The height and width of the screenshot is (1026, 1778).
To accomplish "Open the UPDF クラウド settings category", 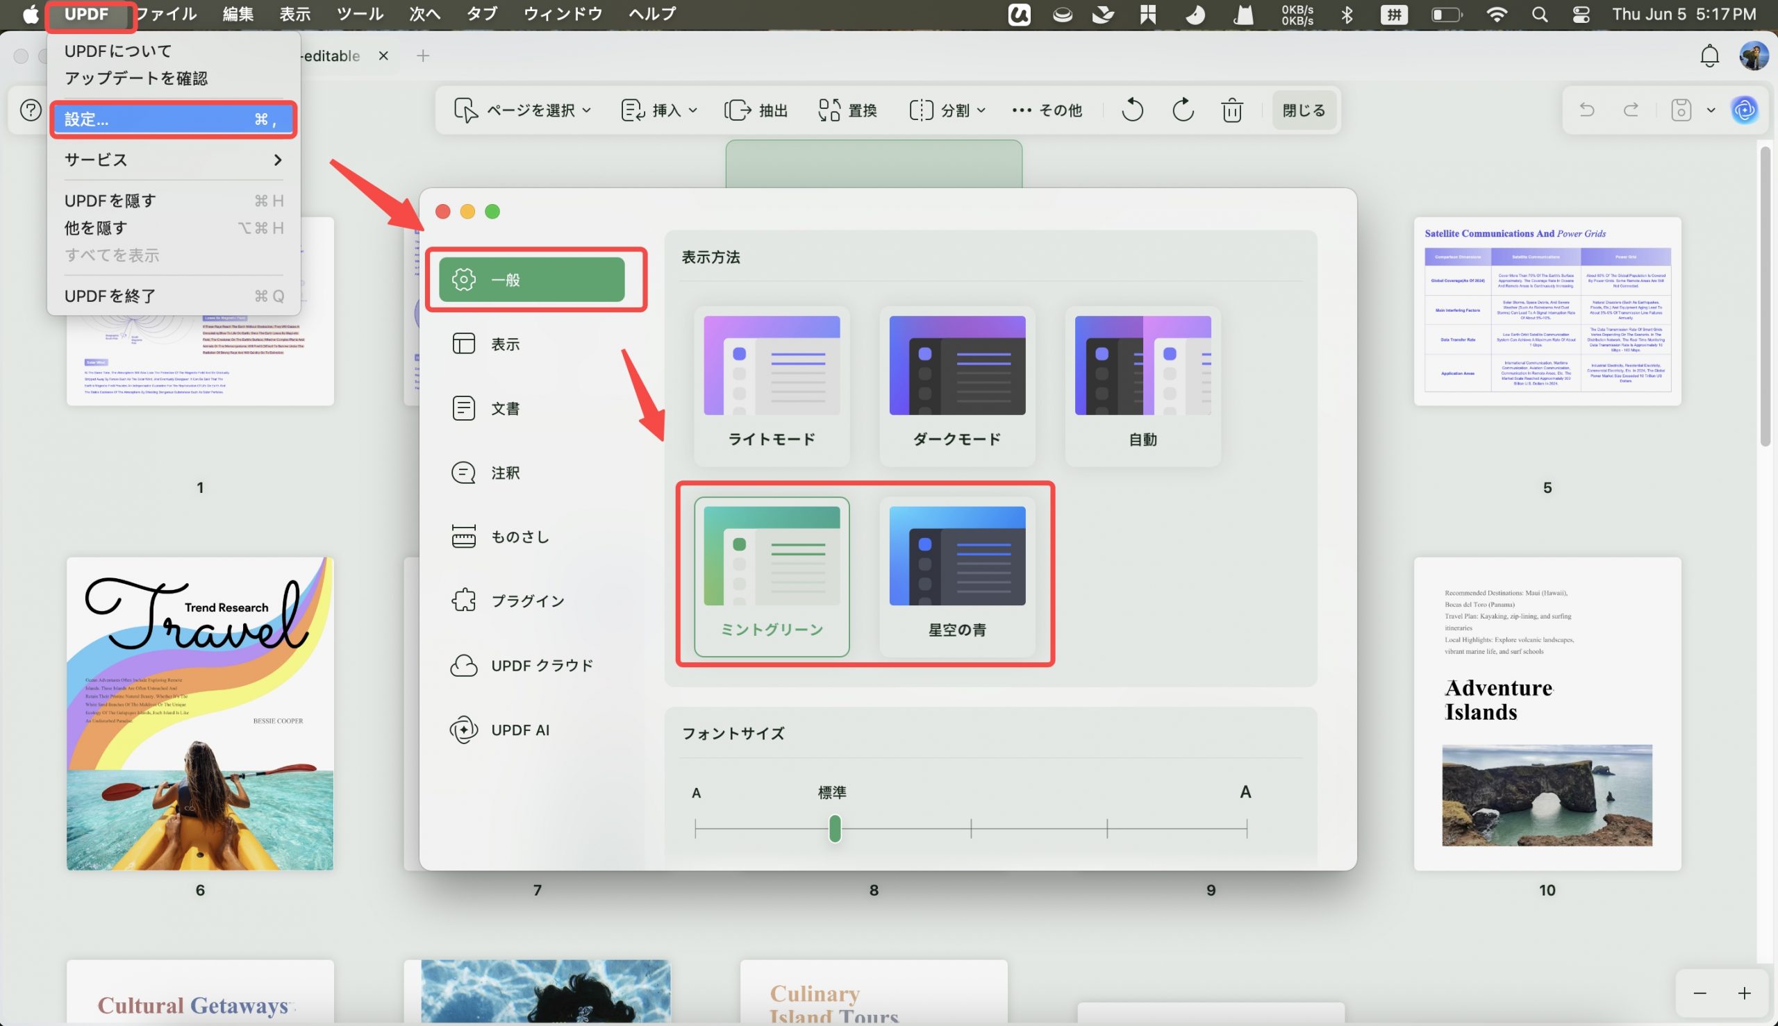I will coord(531,665).
